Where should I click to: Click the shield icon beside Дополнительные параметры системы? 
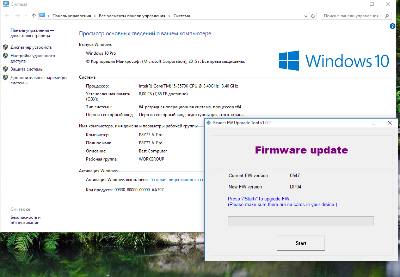click(5, 77)
